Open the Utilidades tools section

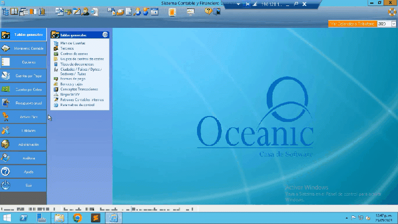(23, 130)
